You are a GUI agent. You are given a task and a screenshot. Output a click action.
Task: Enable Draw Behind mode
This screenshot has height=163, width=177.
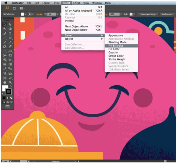(x=8, y=102)
